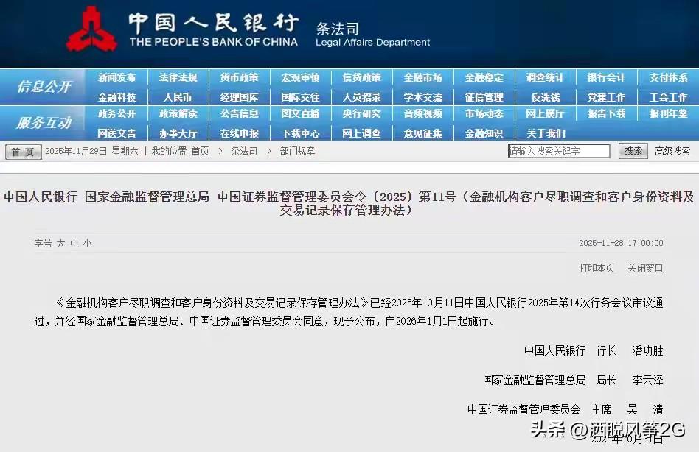This screenshot has width=699, height=452.
Task: Set font size to 小
Action: 88,244
